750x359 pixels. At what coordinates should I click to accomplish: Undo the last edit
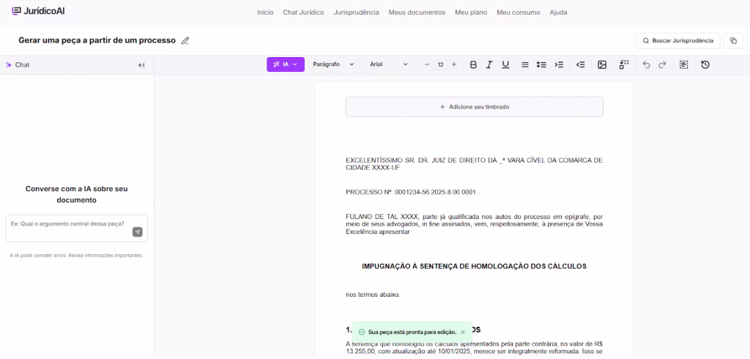coord(646,64)
